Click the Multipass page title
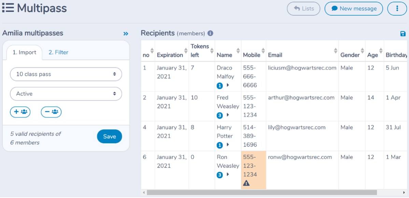Image resolution: width=409 pixels, height=198 pixels. tap(42, 8)
